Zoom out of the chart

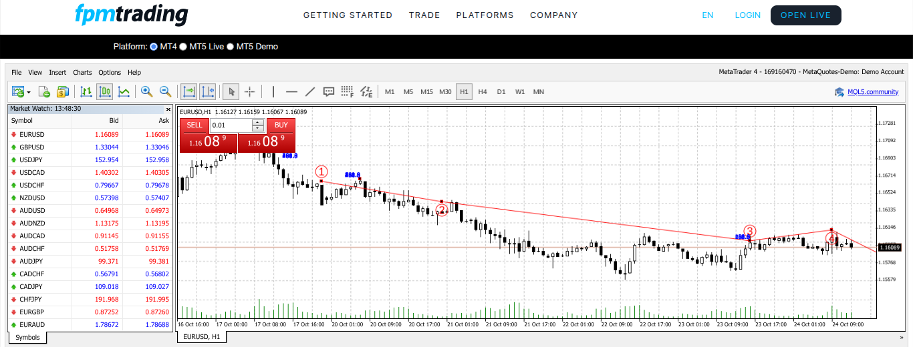coord(165,91)
